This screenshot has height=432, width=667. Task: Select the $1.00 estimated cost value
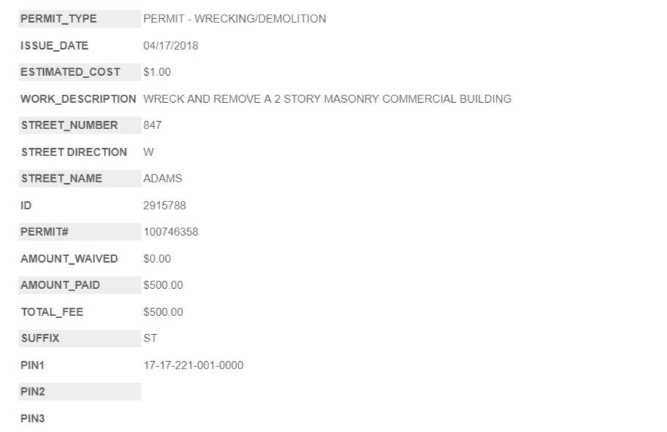pyautogui.click(x=157, y=72)
